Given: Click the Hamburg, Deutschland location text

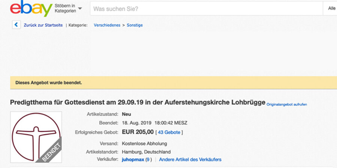Looking at the screenshot, I should tap(146, 152).
